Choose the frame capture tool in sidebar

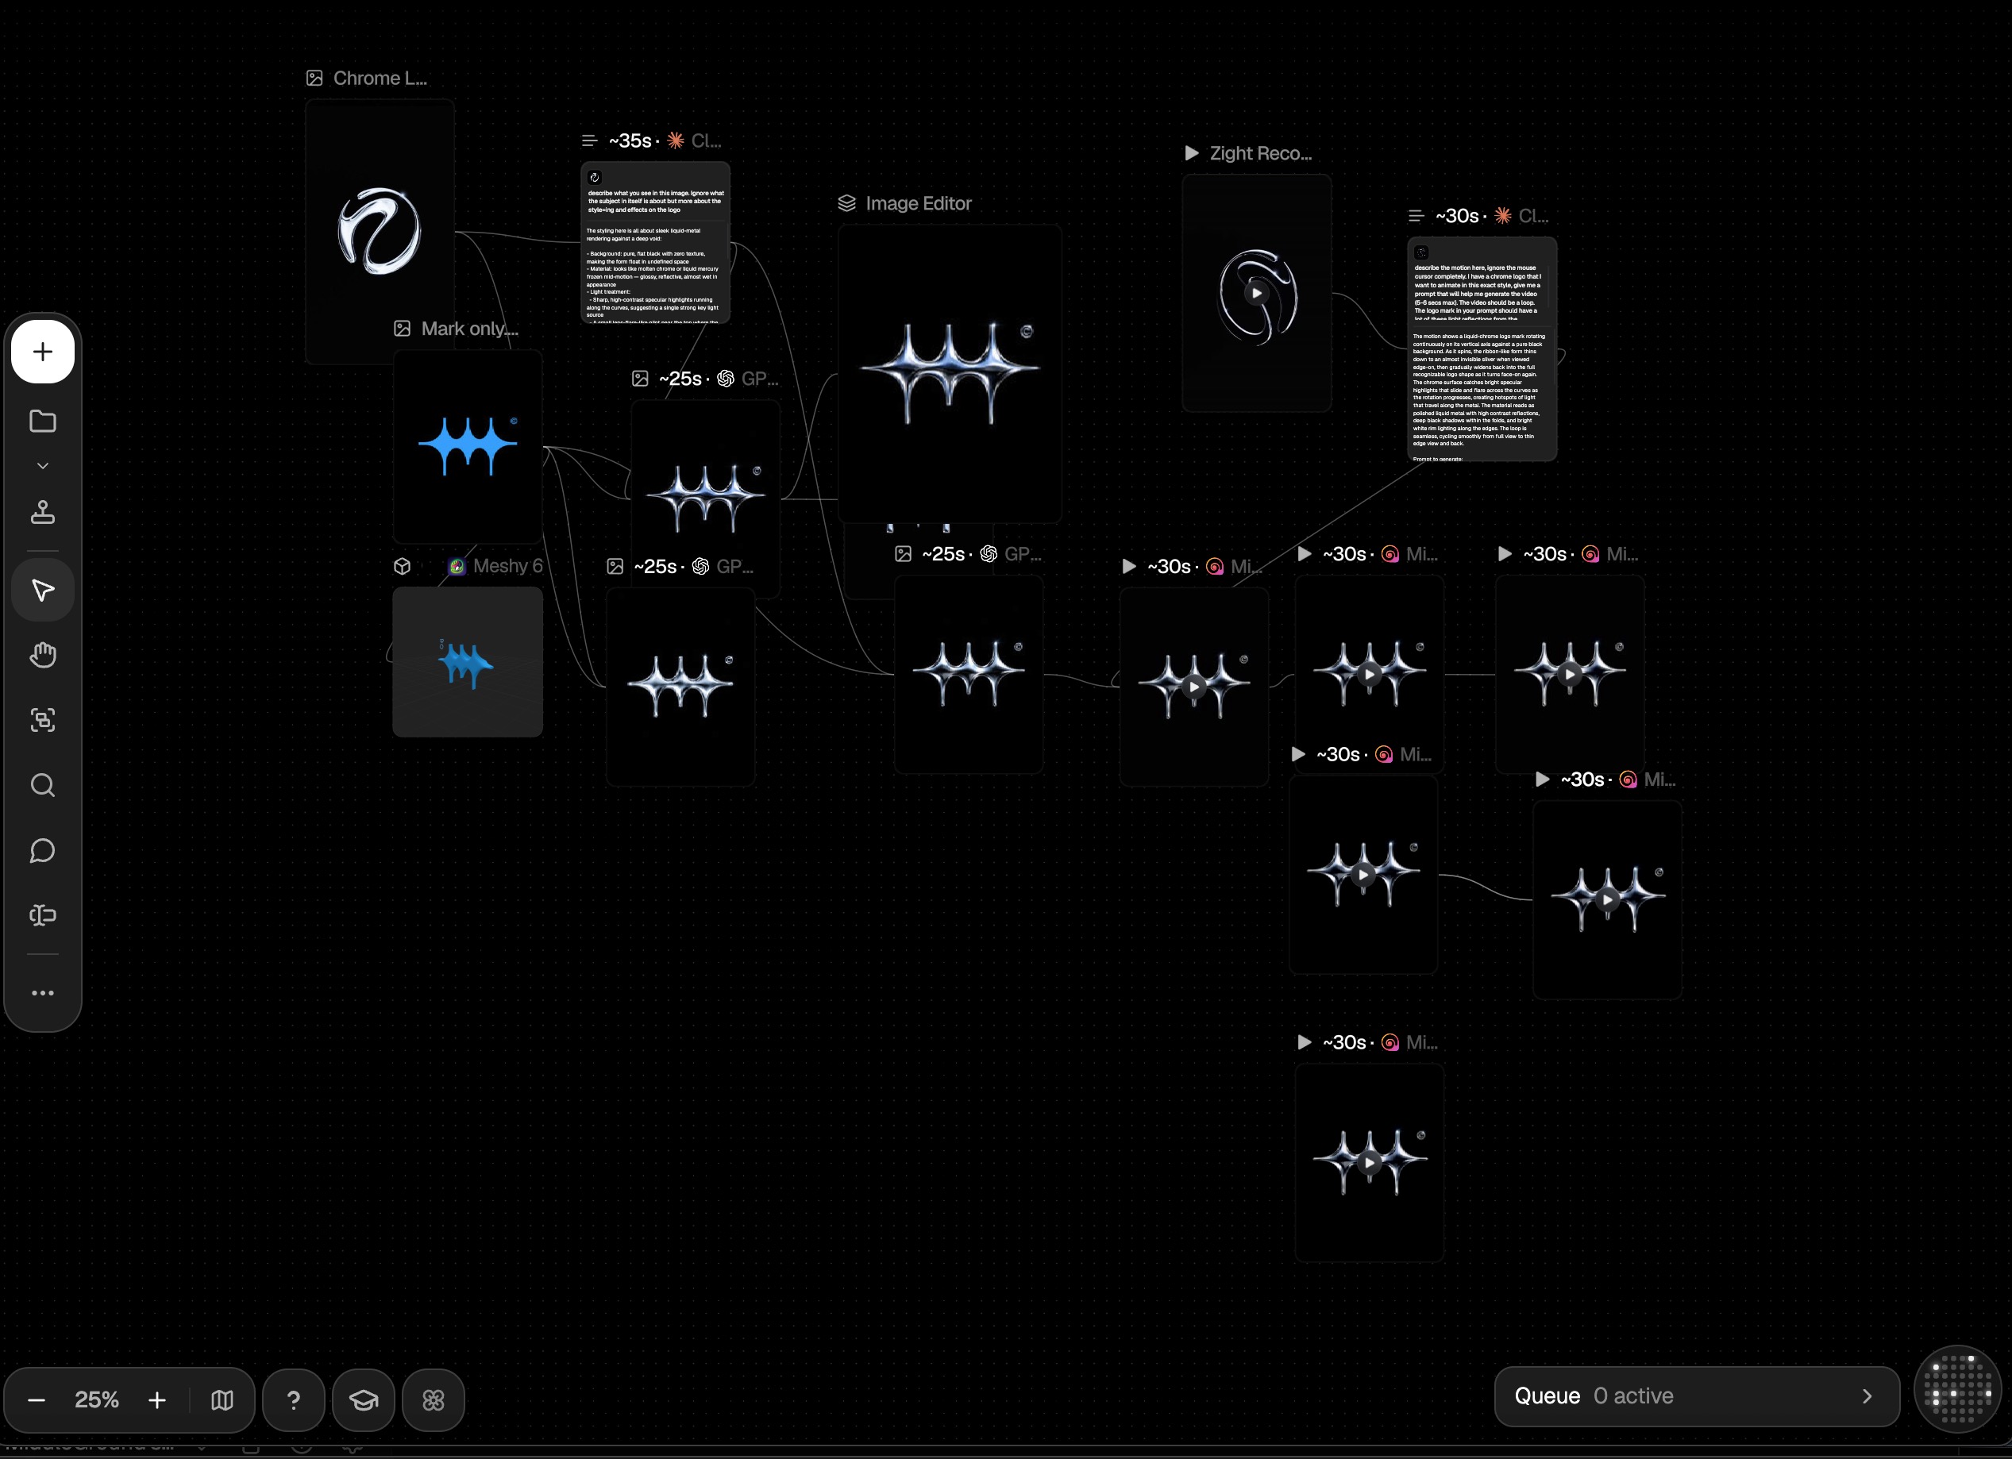(43, 719)
